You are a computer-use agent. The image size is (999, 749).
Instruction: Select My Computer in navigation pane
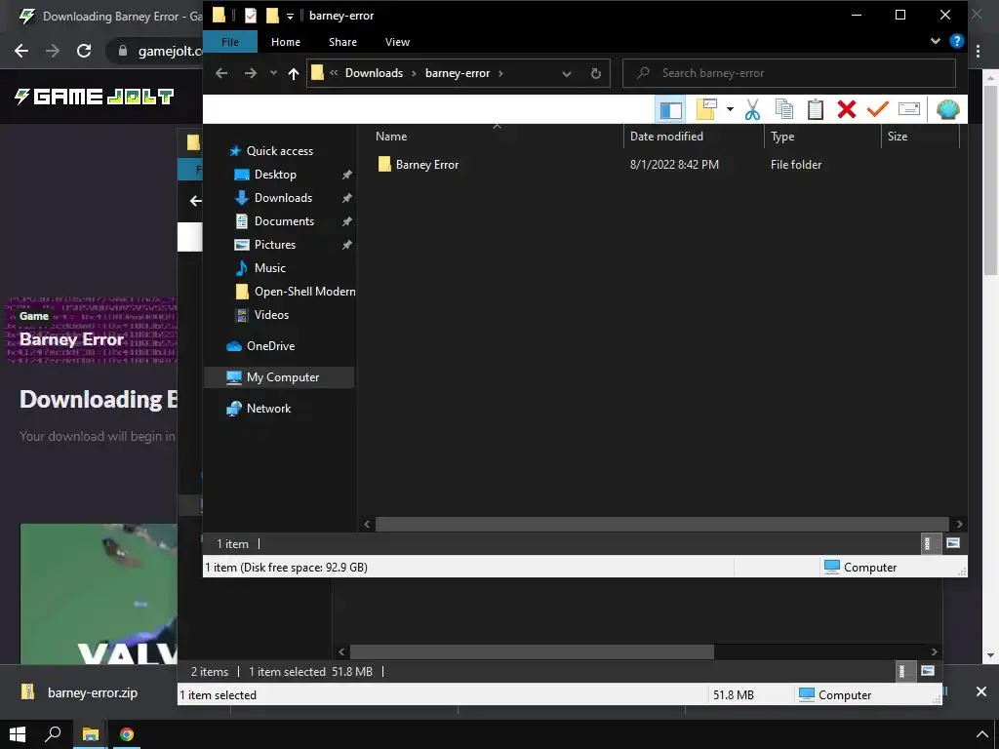(x=280, y=377)
